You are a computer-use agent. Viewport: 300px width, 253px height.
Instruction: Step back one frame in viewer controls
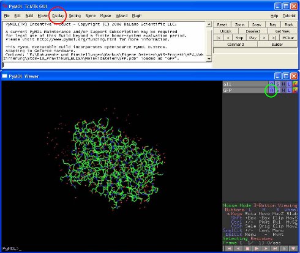[x=238, y=249]
